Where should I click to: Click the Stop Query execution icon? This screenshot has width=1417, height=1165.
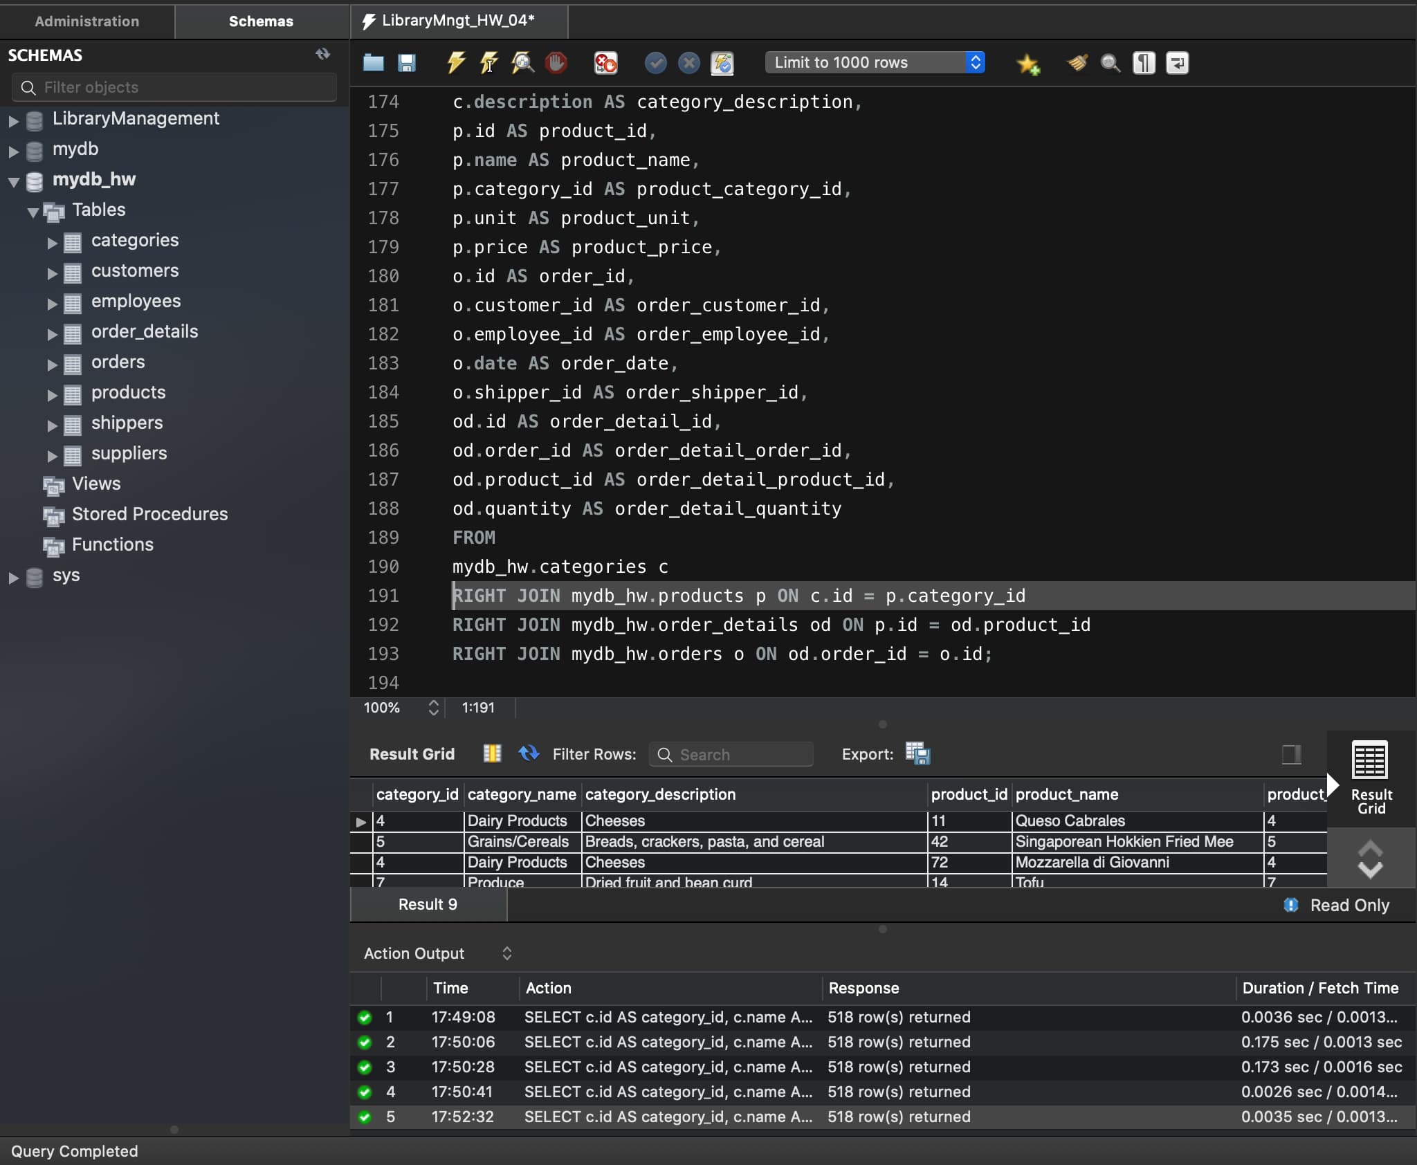[x=554, y=64]
